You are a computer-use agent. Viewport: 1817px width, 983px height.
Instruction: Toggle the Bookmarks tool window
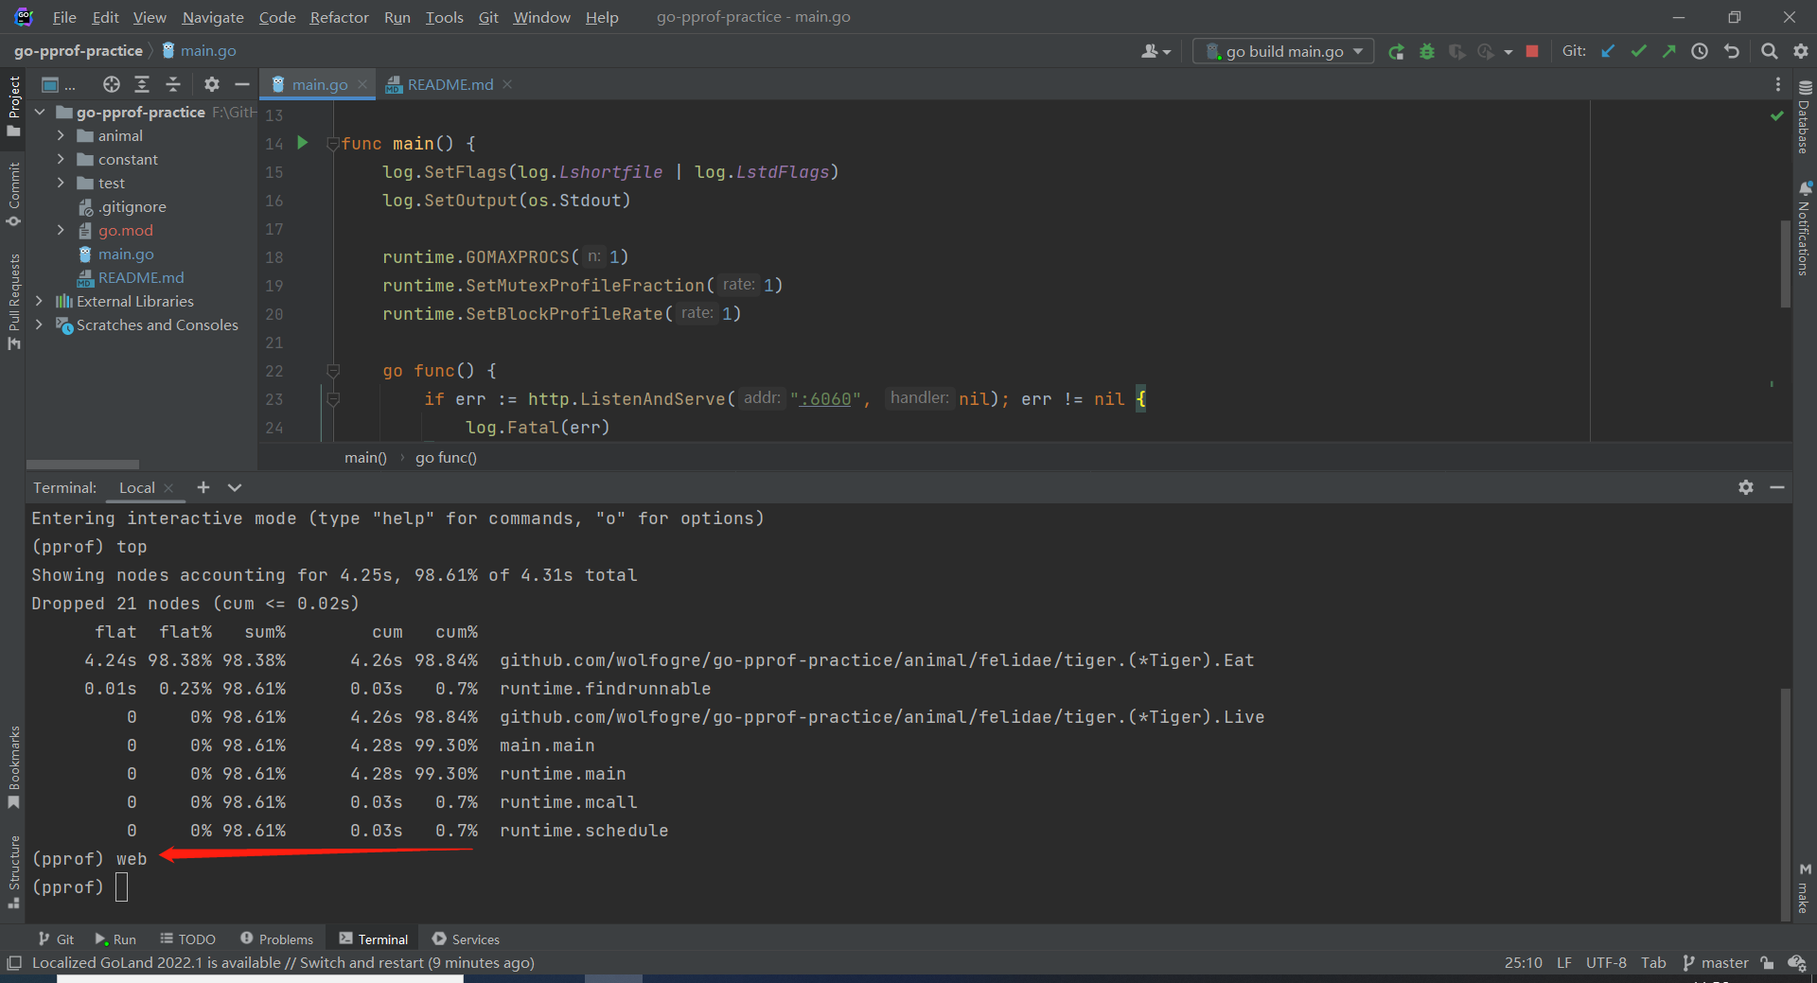click(13, 766)
